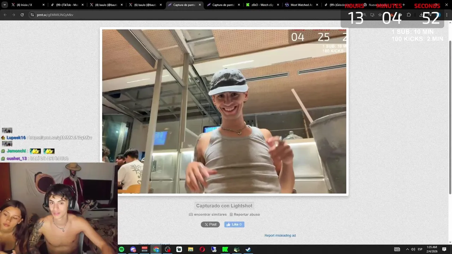
Task: Reload the prnt.sc page
Action: [x=22, y=15]
